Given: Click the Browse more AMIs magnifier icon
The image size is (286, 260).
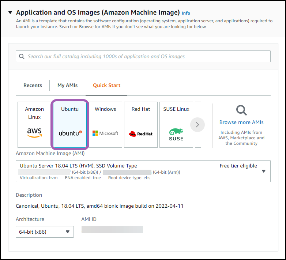Looking at the screenshot, I should pyautogui.click(x=241, y=110).
